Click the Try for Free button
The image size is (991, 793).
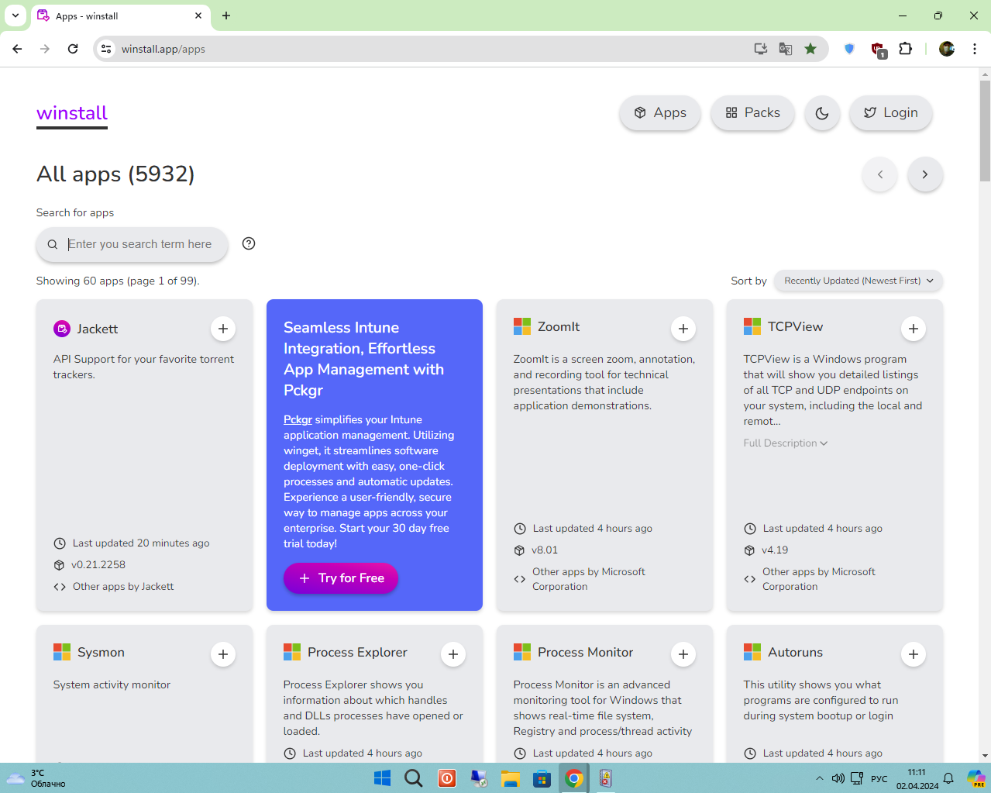coord(341,578)
